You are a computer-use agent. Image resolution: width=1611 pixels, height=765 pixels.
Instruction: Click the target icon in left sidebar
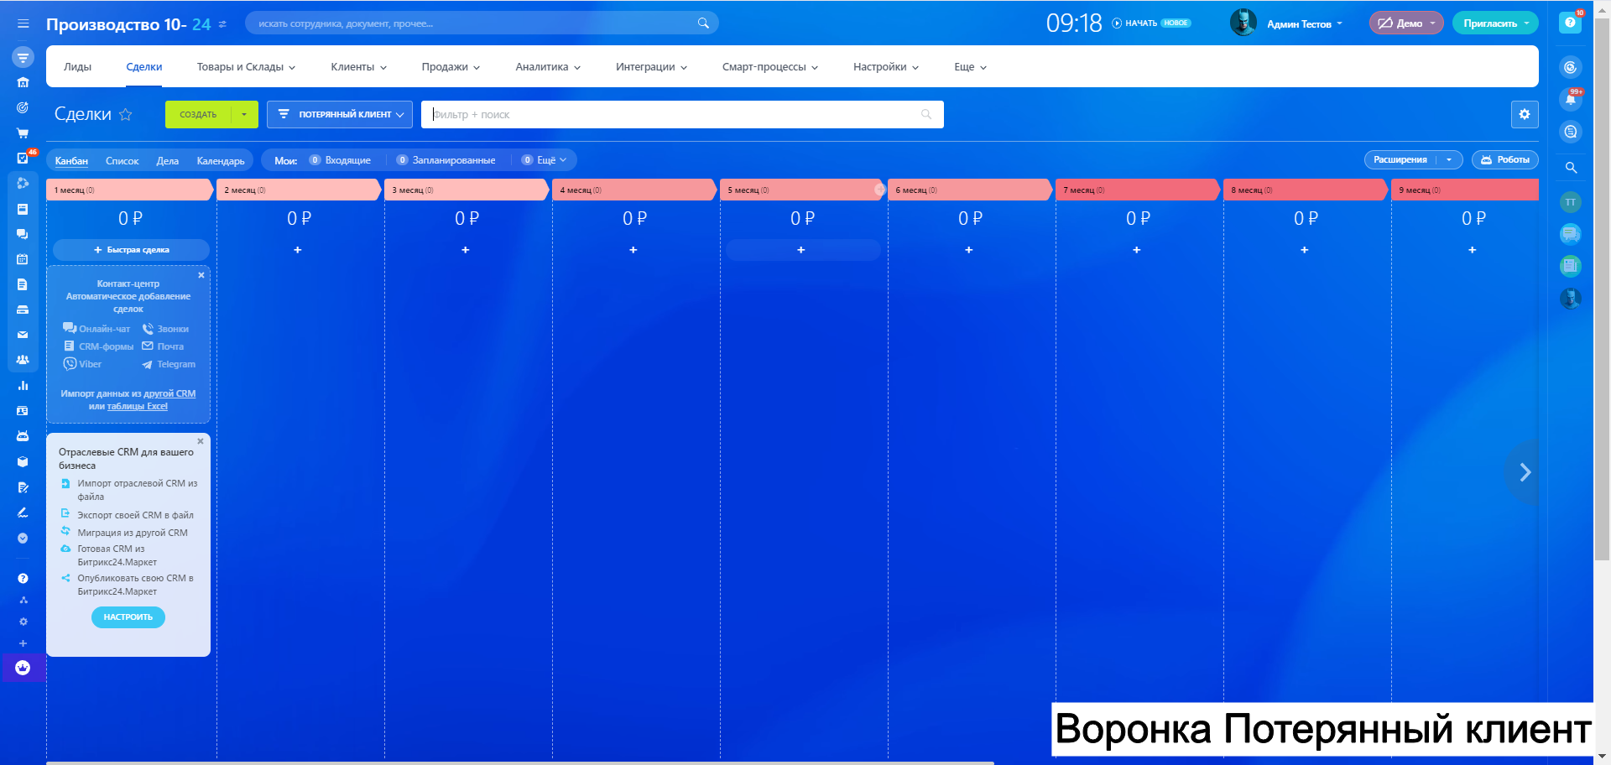[x=23, y=107]
